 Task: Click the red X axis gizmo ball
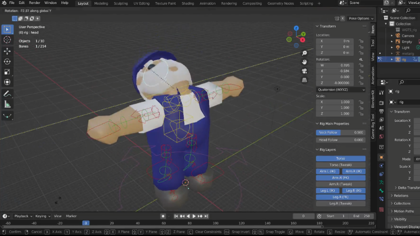(x=303, y=40)
